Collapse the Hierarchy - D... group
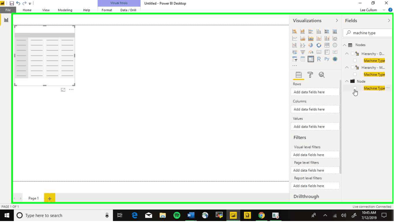394x222 pixels. coord(347,54)
